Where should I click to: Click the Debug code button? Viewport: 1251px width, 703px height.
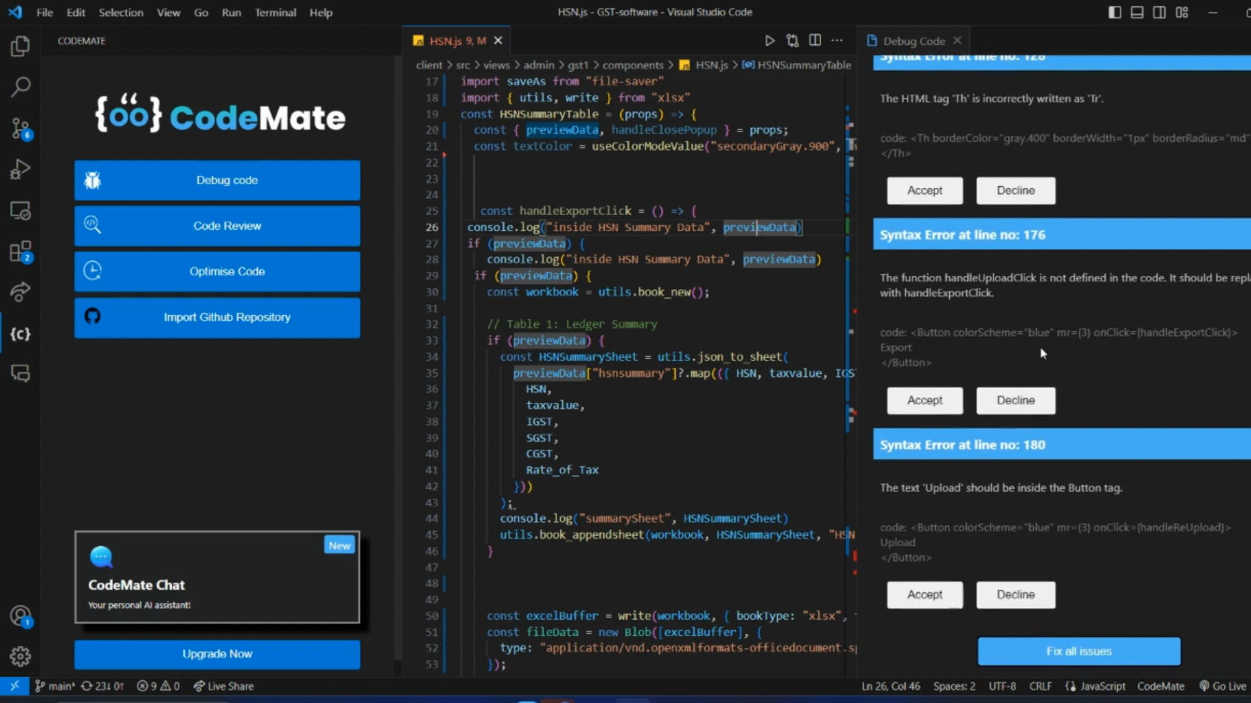point(217,180)
